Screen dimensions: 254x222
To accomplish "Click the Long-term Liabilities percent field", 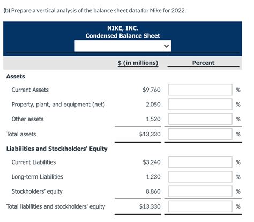I will (x=200, y=176).
